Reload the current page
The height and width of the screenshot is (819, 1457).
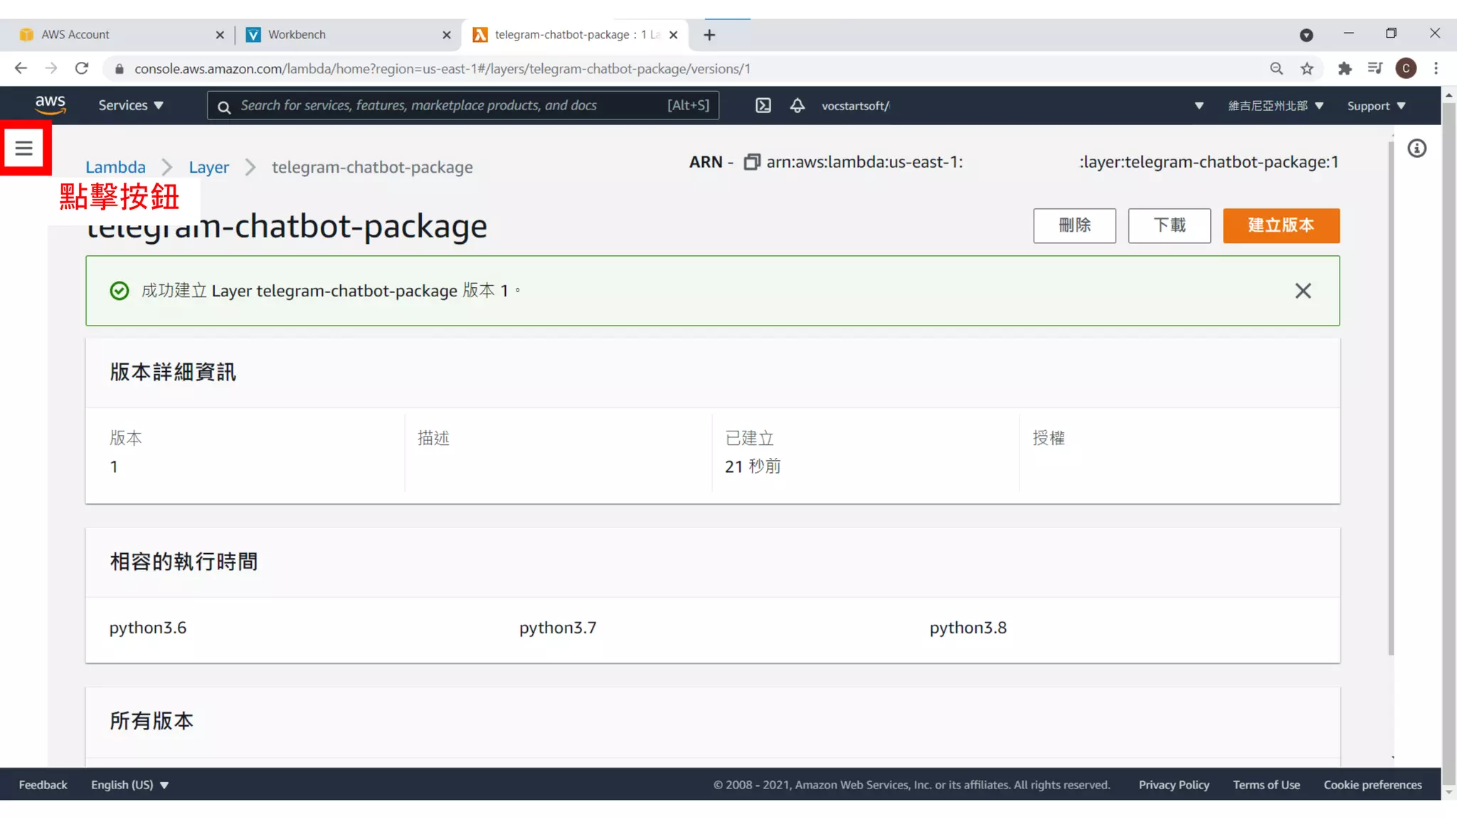(82, 68)
